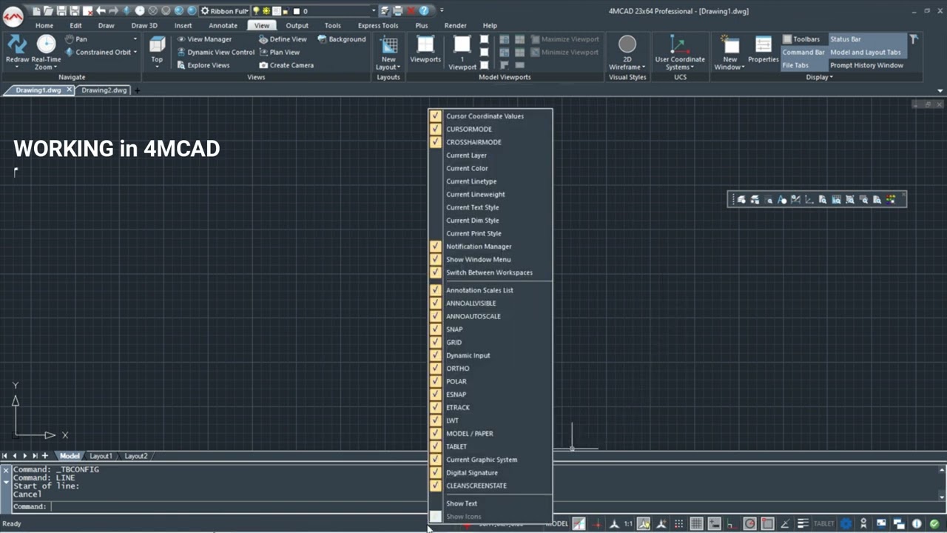
Task: Click the grid display icon in status bar
Action: pyautogui.click(x=696, y=524)
